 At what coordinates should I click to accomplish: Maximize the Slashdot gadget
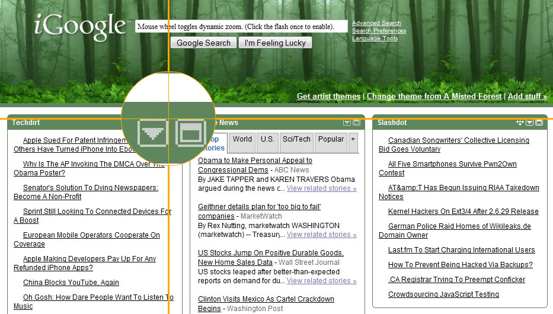[x=539, y=123]
